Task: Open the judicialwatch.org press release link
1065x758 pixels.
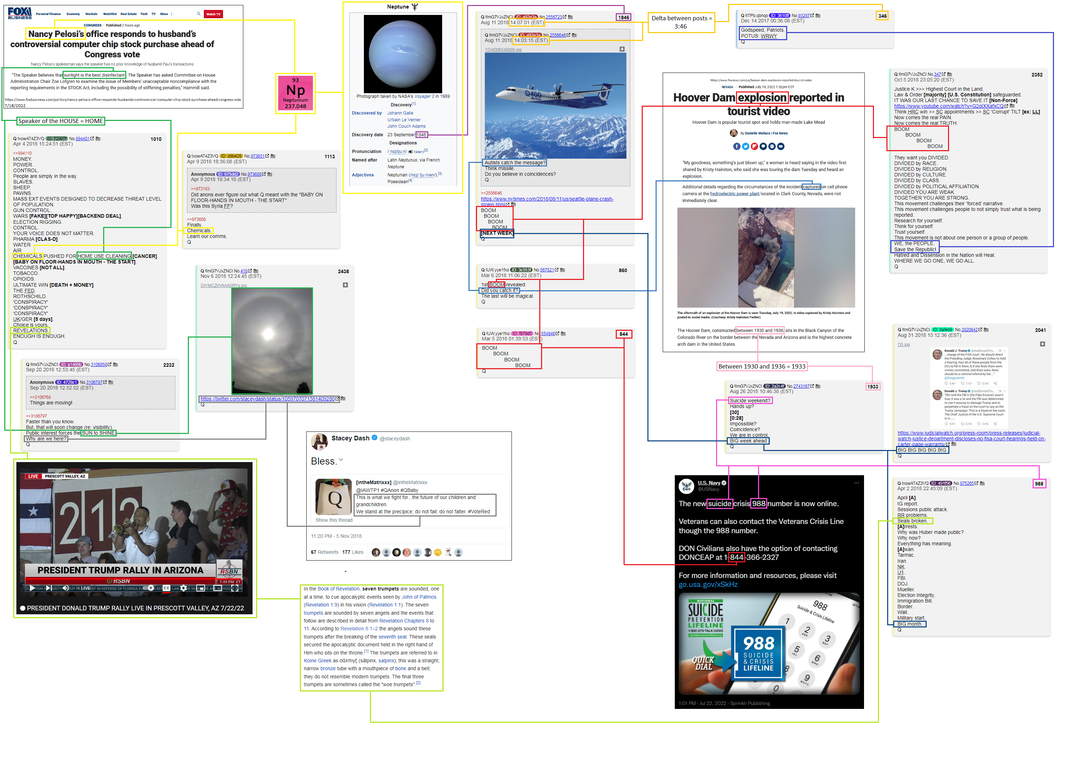Action: click(x=971, y=439)
